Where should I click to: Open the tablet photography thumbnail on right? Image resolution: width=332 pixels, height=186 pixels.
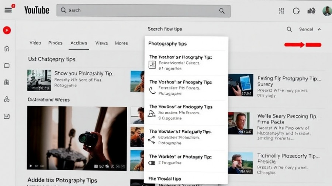tap(241, 85)
